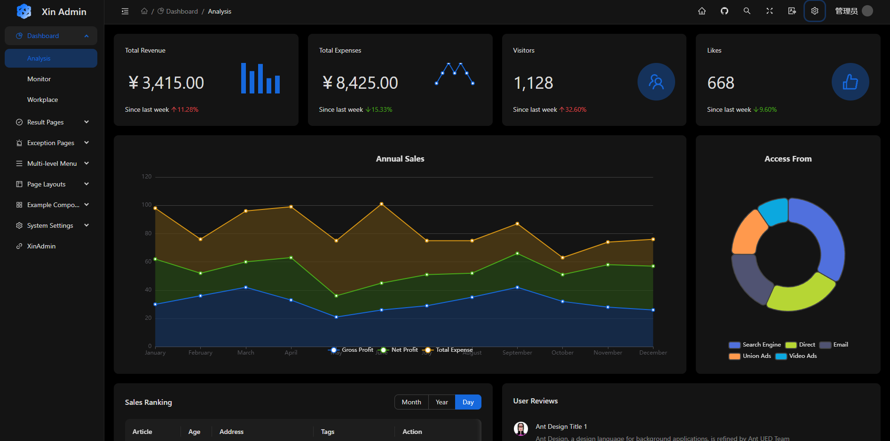
Task: Open the settings gear in the header
Action: point(815,11)
